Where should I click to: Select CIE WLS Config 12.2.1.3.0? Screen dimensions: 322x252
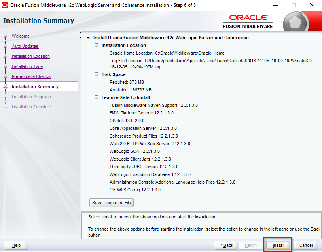[x=135, y=190]
